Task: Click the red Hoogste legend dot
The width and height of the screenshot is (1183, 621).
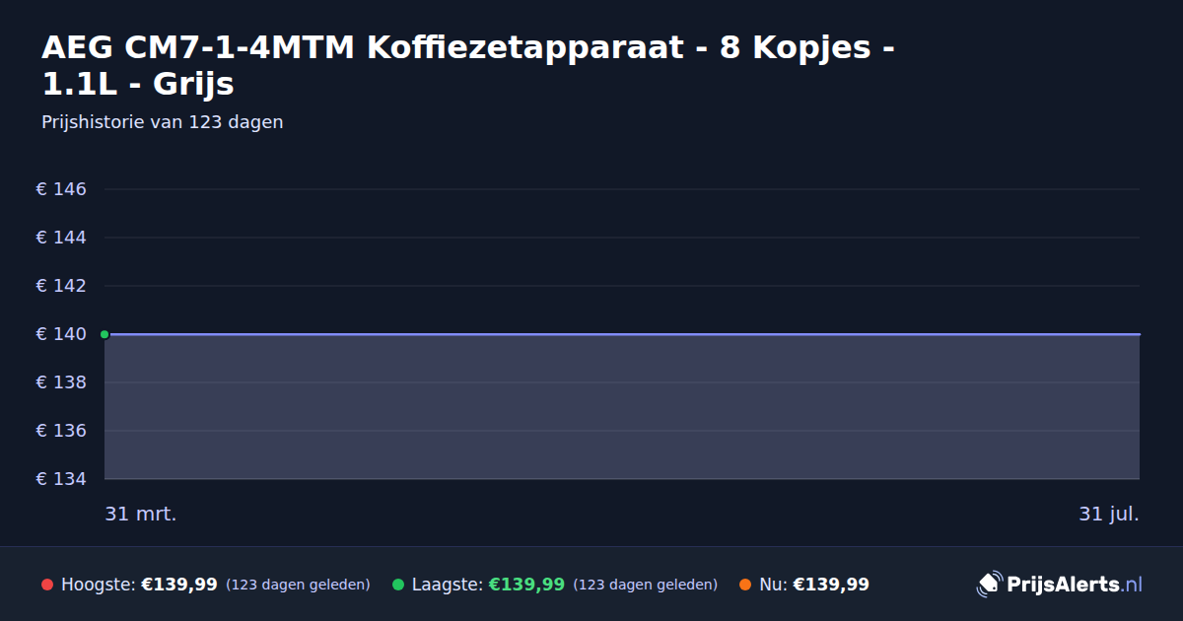Action: coord(47,585)
